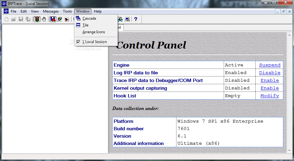Click the IRPTrace title bar application icon
The height and width of the screenshot is (161, 294).
(4, 4)
